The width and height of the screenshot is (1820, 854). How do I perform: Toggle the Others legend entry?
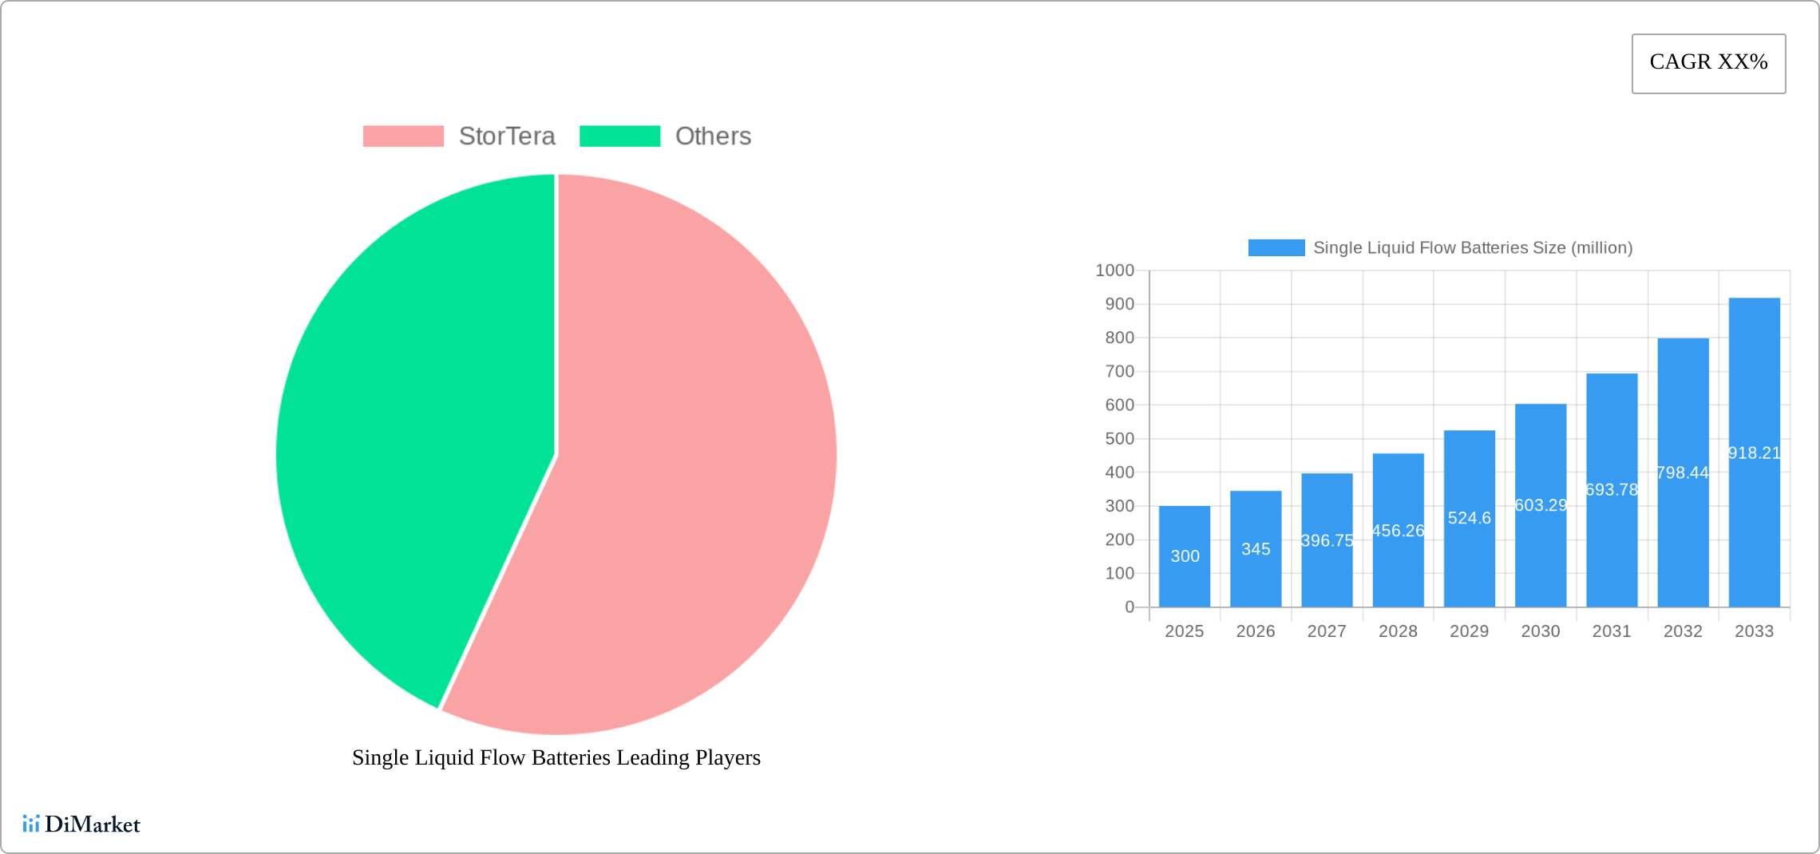(x=712, y=136)
